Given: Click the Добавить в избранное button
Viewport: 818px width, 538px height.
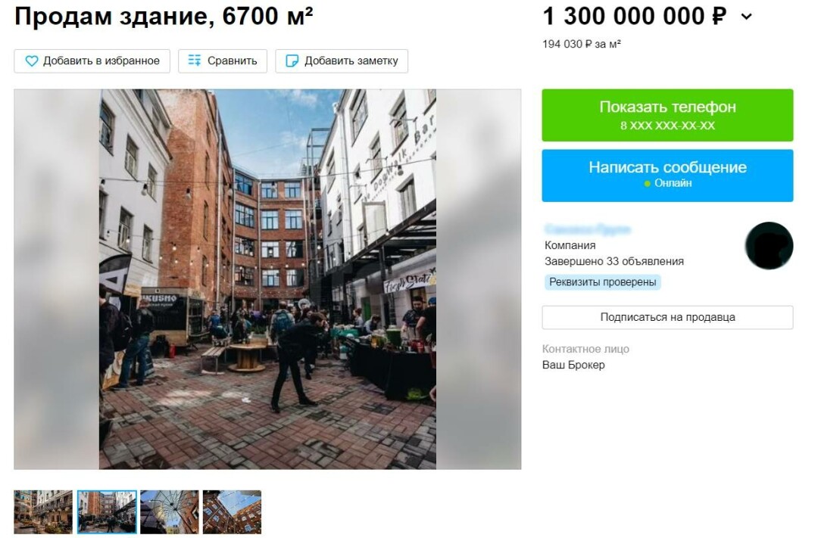Looking at the screenshot, I should pos(92,61).
